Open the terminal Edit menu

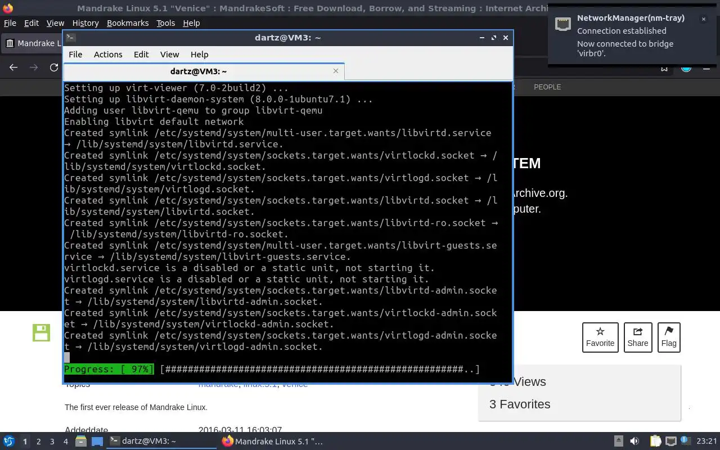click(x=141, y=55)
